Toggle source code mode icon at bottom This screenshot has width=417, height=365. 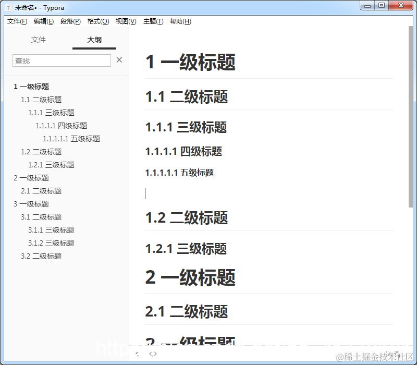(153, 354)
